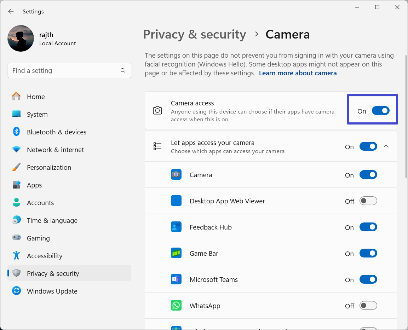The height and width of the screenshot is (330, 408).
Task: Click the Network & internet Wi-Fi icon
Action: 16,150
